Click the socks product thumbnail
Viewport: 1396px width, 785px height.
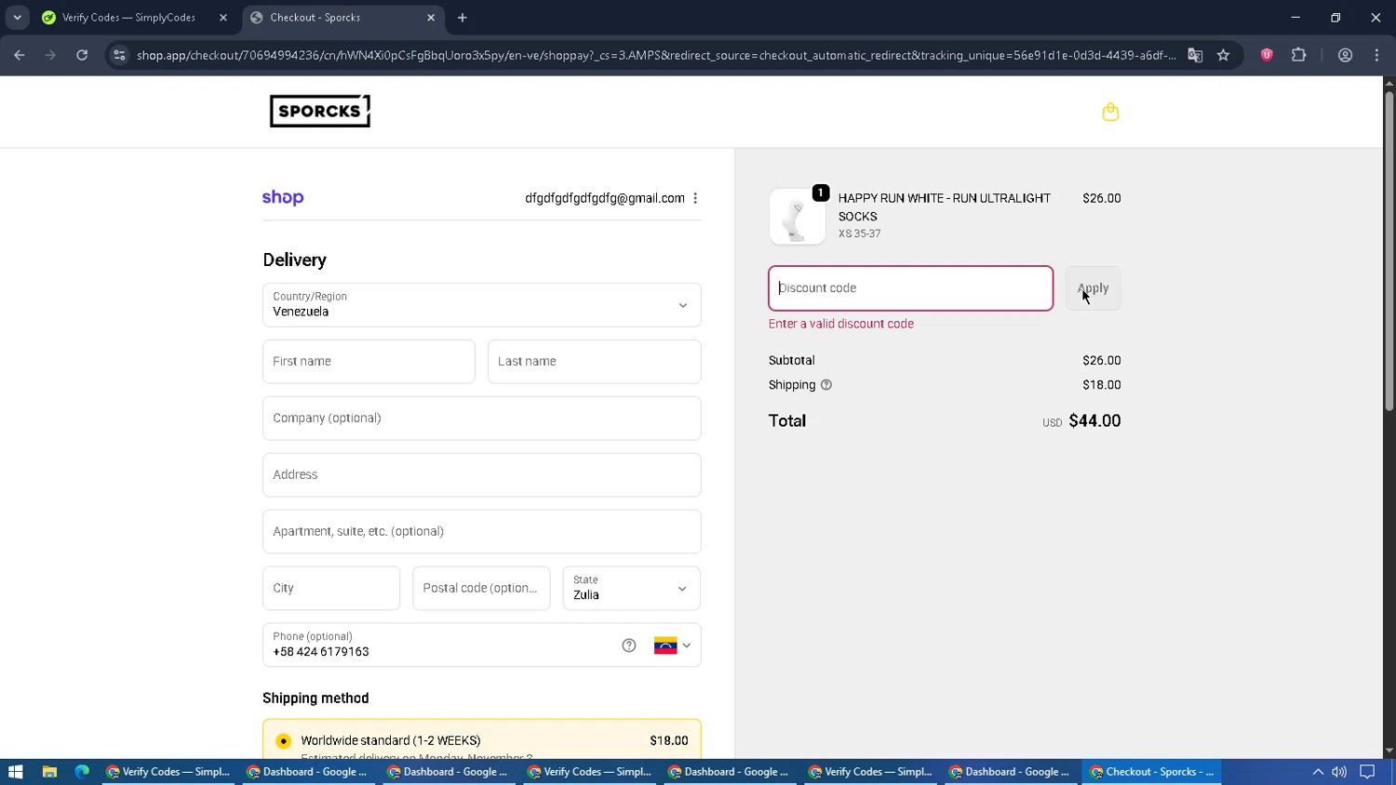tap(798, 217)
